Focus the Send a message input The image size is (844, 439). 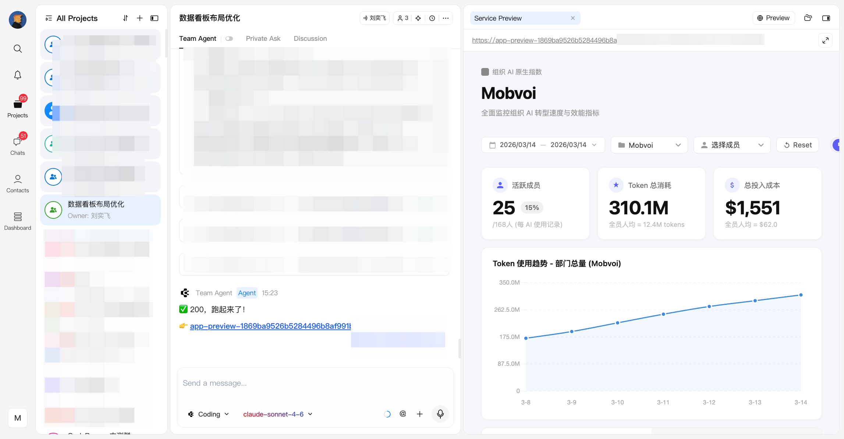click(315, 383)
